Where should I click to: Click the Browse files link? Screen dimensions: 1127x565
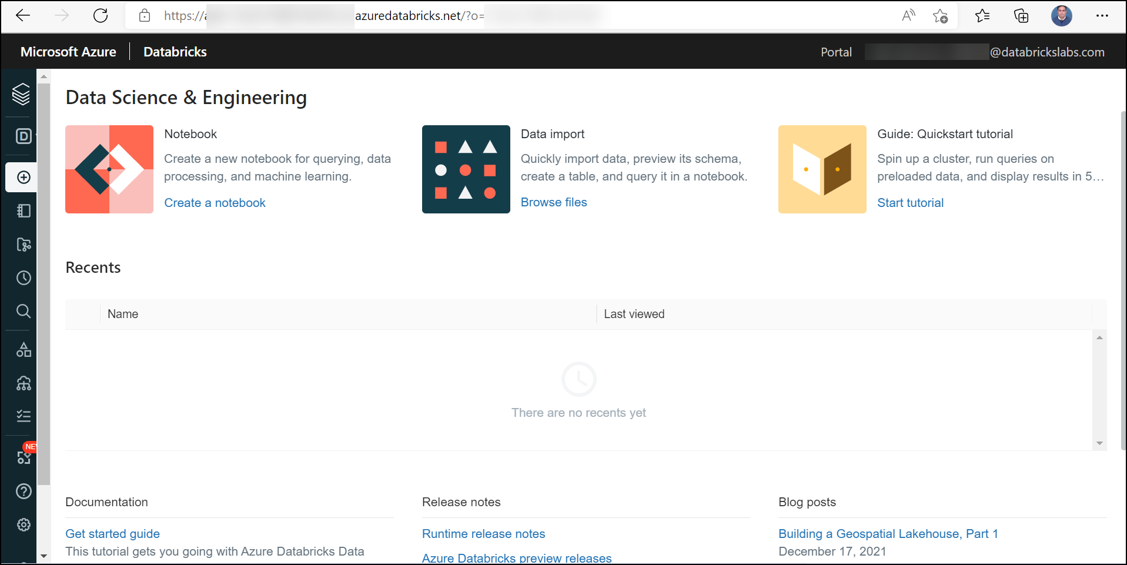[554, 202]
